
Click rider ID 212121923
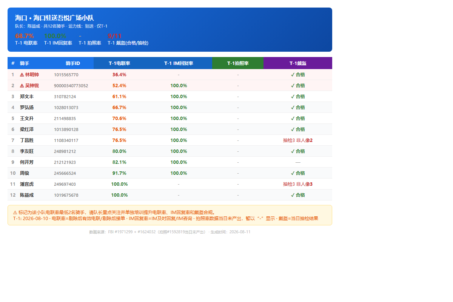65,162
